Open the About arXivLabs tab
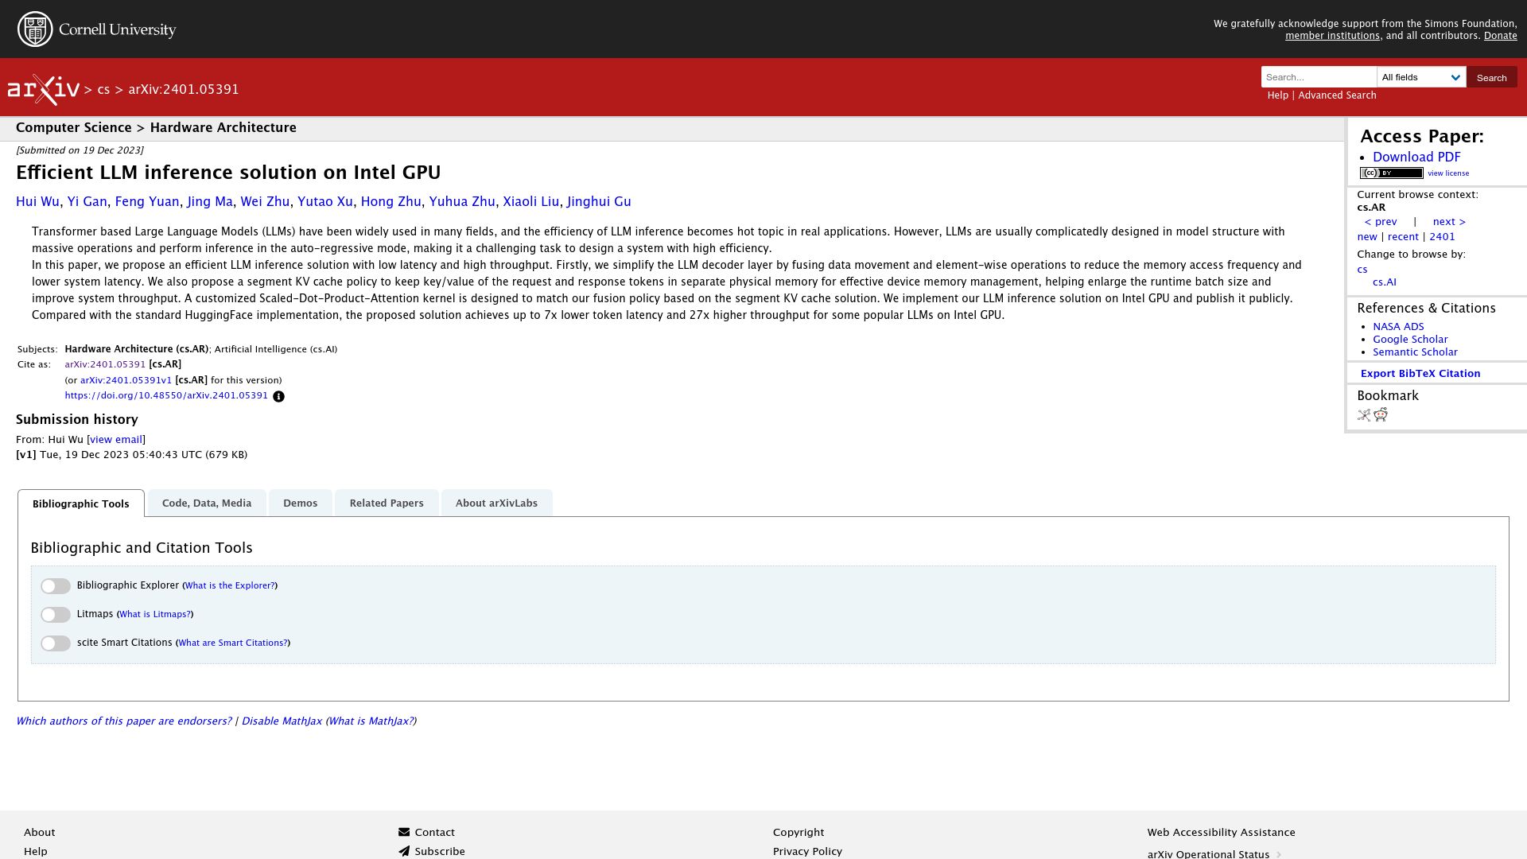The height and width of the screenshot is (859, 1527). point(496,503)
